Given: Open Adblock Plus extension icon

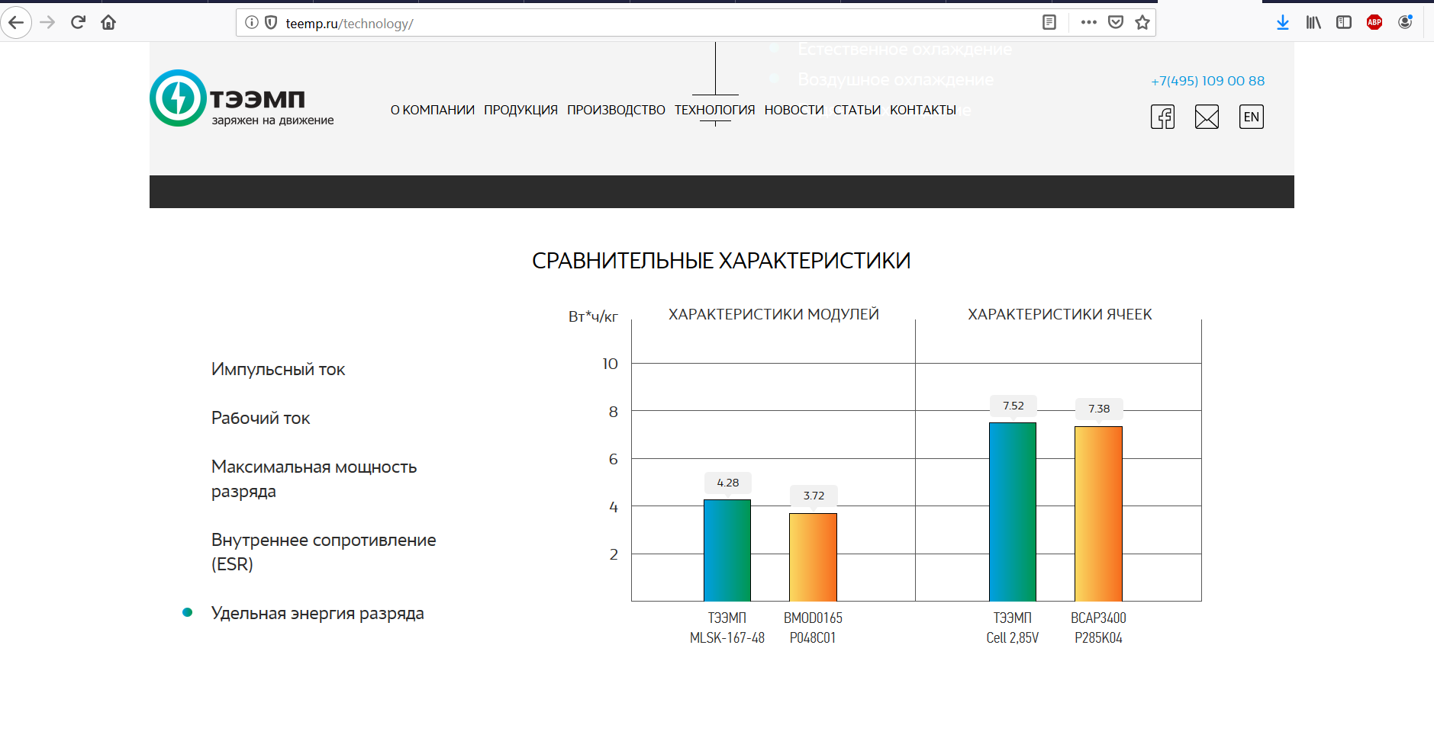Looking at the screenshot, I should [x=1374, y=22].
